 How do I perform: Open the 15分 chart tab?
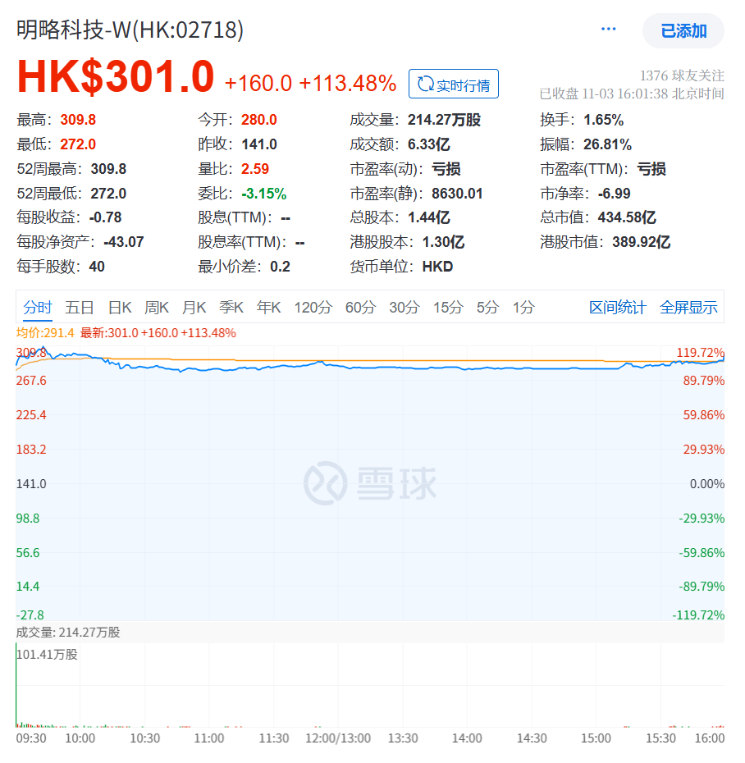pos(448,308)
